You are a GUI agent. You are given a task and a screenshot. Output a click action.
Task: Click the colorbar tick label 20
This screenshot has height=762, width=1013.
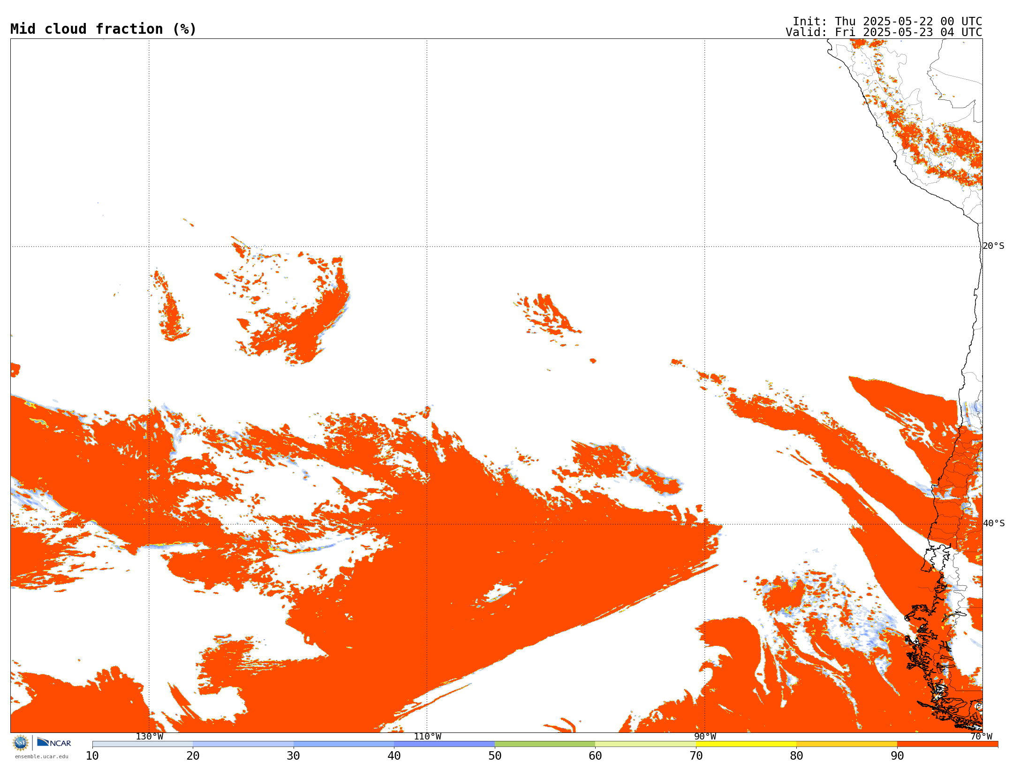[193, 756]
